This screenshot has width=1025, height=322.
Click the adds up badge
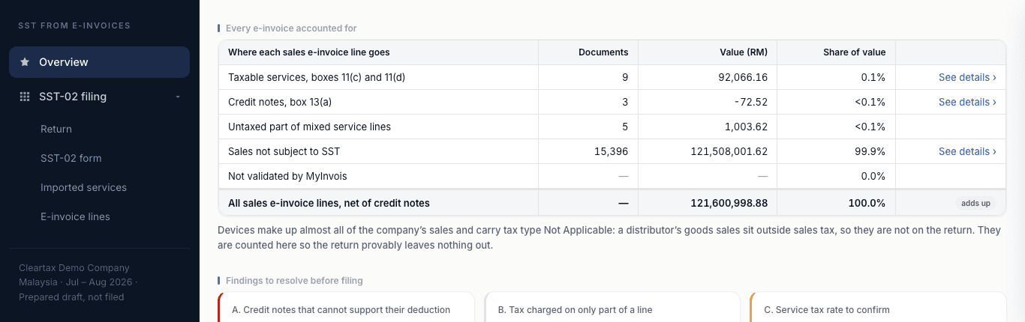[x=975, y=203]
